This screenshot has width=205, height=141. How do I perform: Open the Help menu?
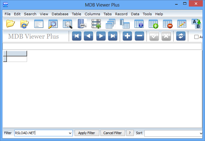pyautogui.click(x=159, y=14)
